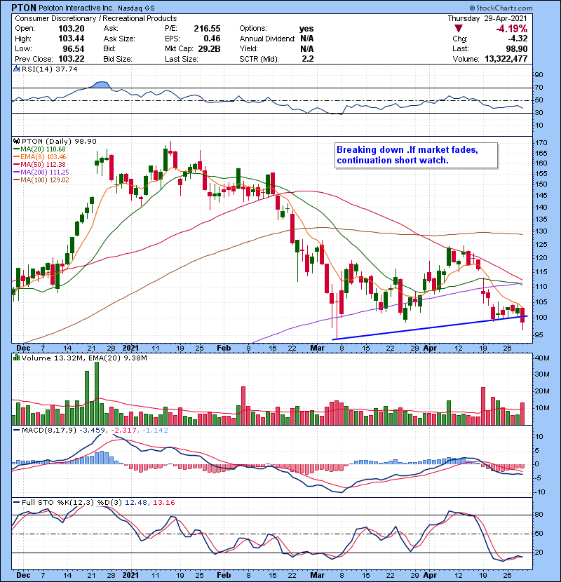The height and width of the screenshot is (582, 561).
Task: Click the EPS value 0.46
Action: pyautogui.click(x=212, y=39)
